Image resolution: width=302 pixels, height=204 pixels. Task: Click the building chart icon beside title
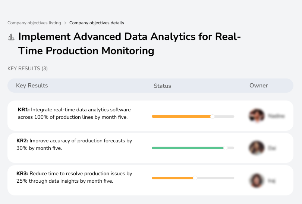tap(11, 37)
